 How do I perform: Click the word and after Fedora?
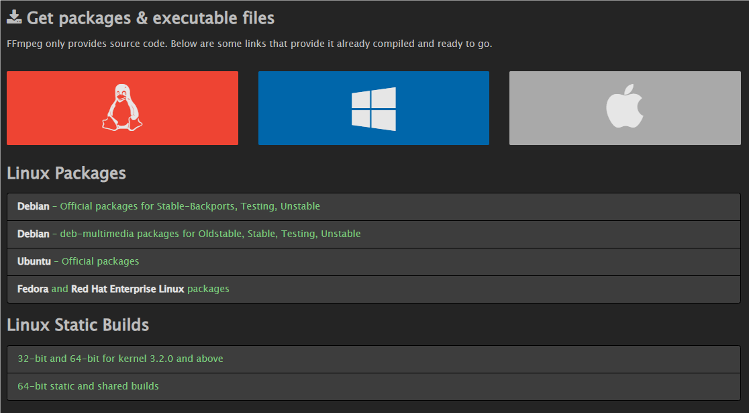(x=60, y=289)
